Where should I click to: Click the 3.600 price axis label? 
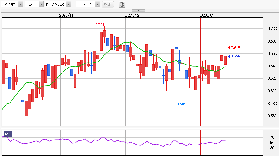pos(272,91)
